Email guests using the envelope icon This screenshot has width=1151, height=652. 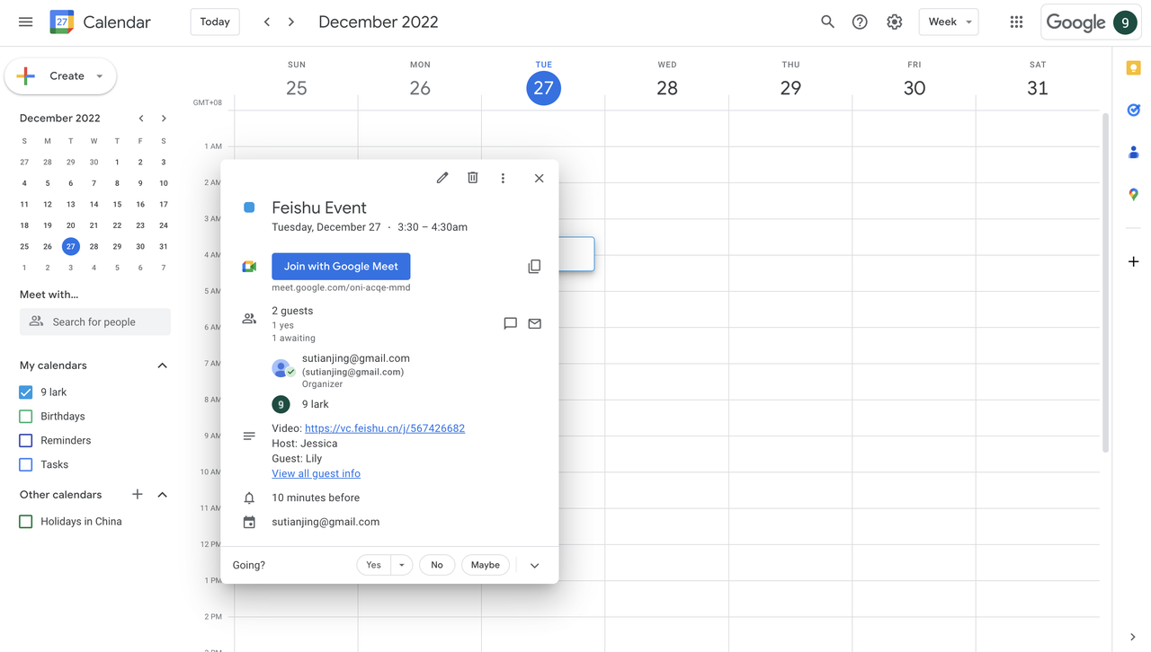[x=535, y=323]
